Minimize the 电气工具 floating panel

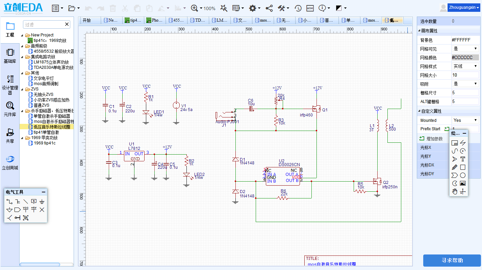coord(44,192)
